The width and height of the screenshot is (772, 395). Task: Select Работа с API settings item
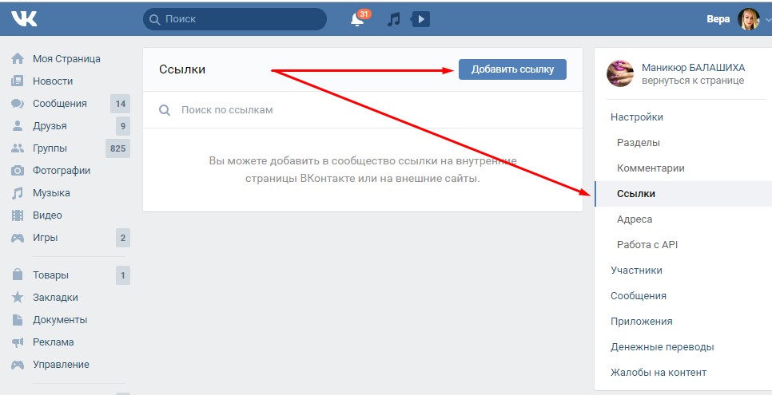[647, 244]
